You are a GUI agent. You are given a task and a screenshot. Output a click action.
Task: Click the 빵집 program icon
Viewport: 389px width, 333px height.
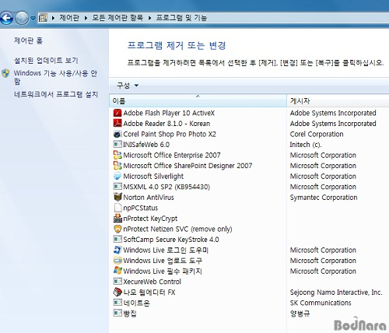click(117, 314)
